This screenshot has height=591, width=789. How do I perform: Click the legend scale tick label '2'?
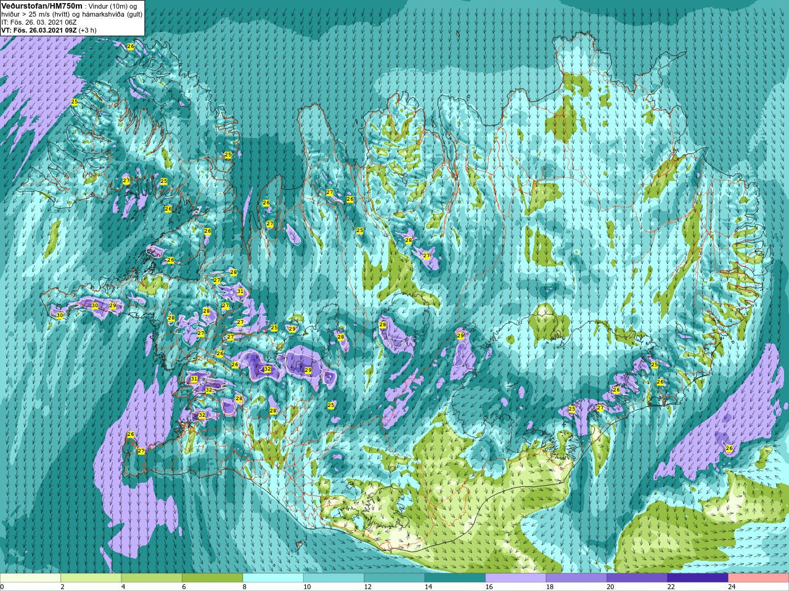click(62, 587)
